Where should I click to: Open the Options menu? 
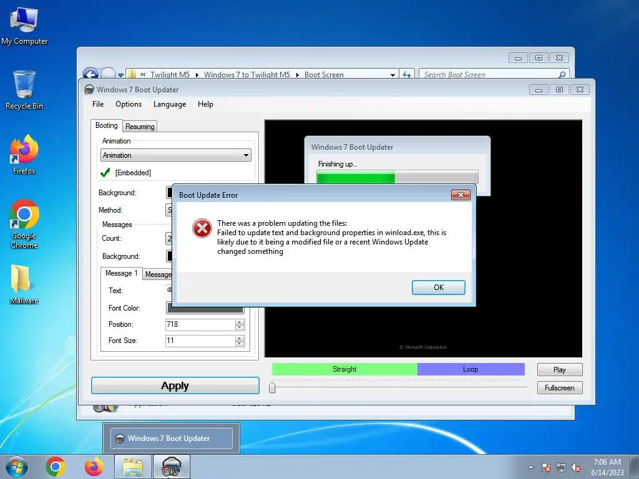[129, 104]
